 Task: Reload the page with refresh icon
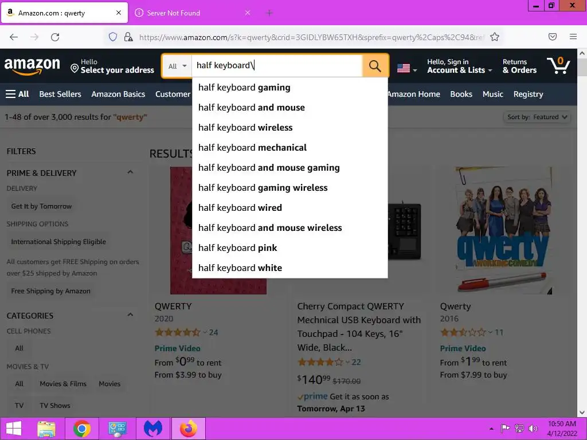[x=55, y=37]
